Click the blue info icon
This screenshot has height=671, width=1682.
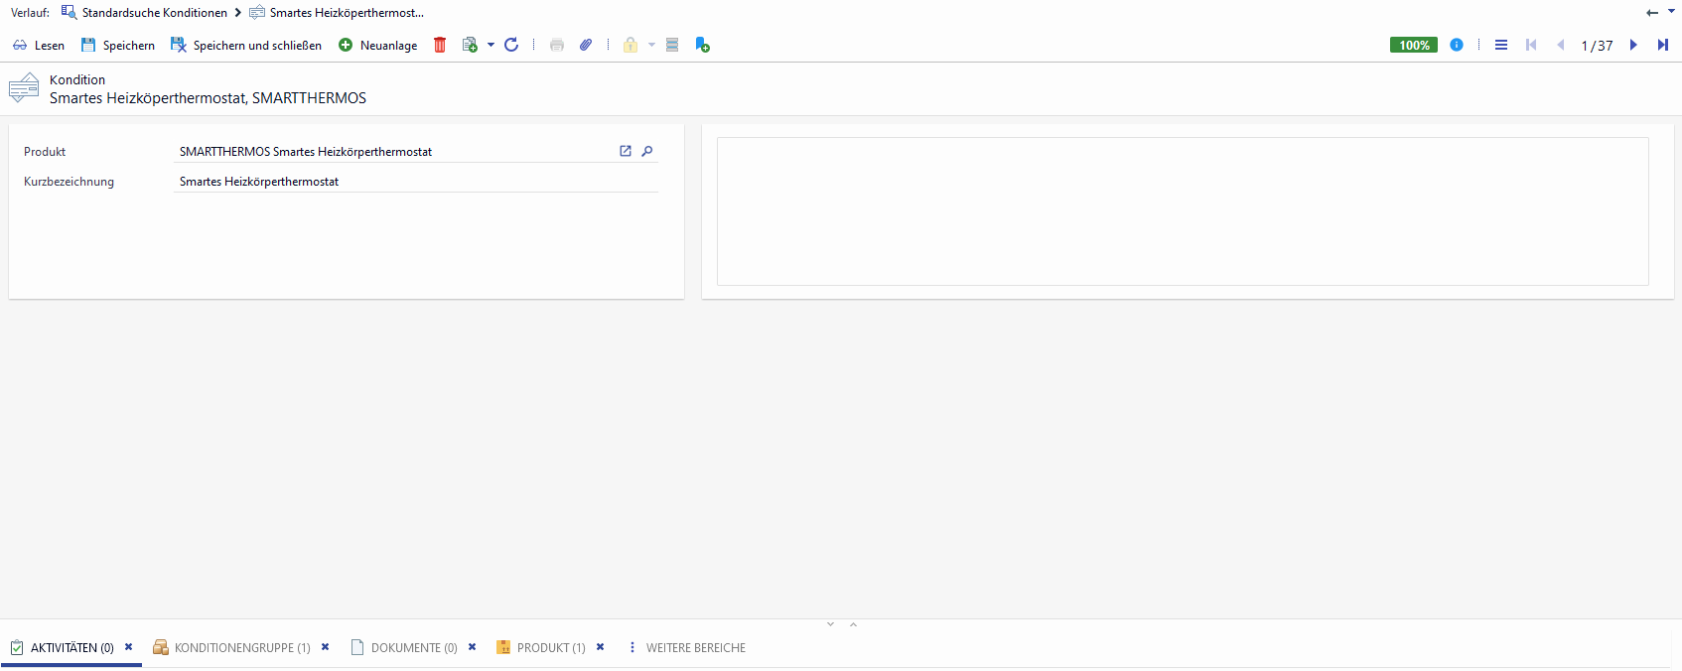pos(1457,45)
